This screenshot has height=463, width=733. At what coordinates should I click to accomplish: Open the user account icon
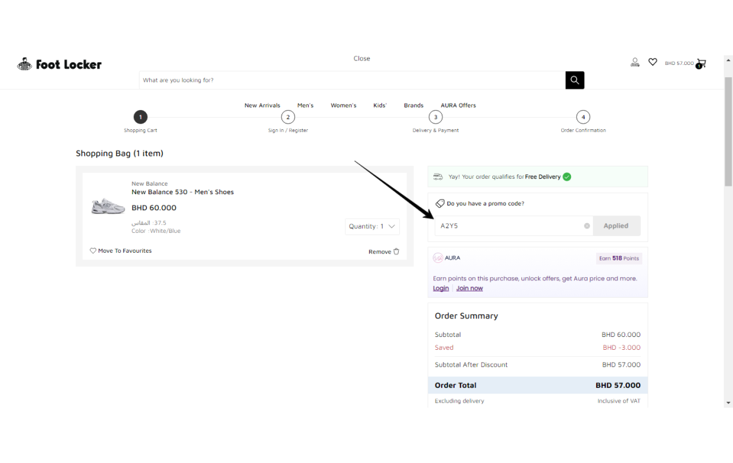coord(635,62)
